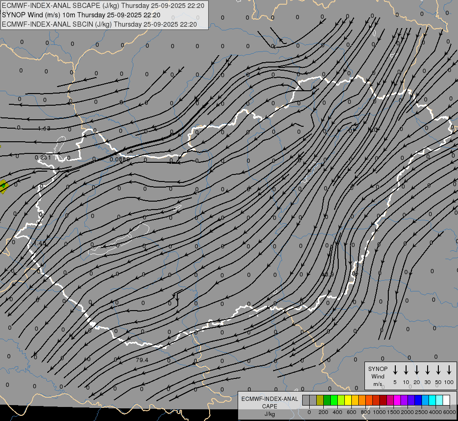The height and width of the screenshot is (421, 458).
Task: Click the 4000 tick label in CAPE legend
Action: 436,412
